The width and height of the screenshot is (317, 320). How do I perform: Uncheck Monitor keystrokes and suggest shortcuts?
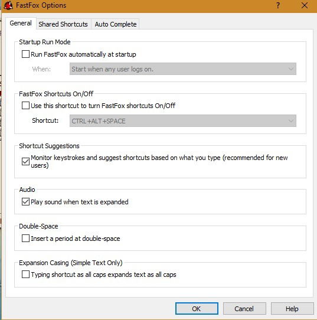point(25,161)
